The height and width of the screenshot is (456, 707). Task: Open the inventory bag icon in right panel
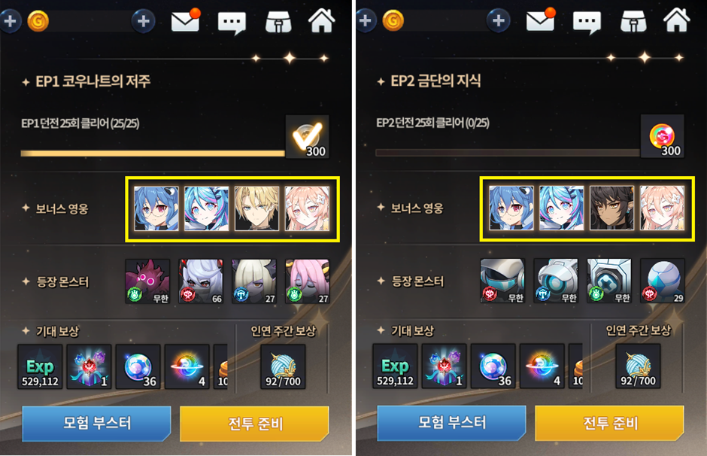[x=633, y=21]
